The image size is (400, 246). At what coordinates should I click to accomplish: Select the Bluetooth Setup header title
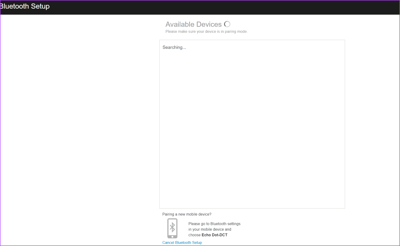tap(25, 6)
